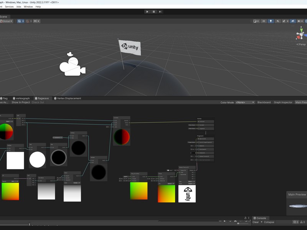
Task: Open the Color Mode dropdown
Action: click(245, 102)
